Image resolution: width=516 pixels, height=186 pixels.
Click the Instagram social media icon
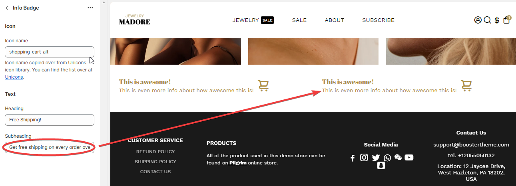pos(364,158)
